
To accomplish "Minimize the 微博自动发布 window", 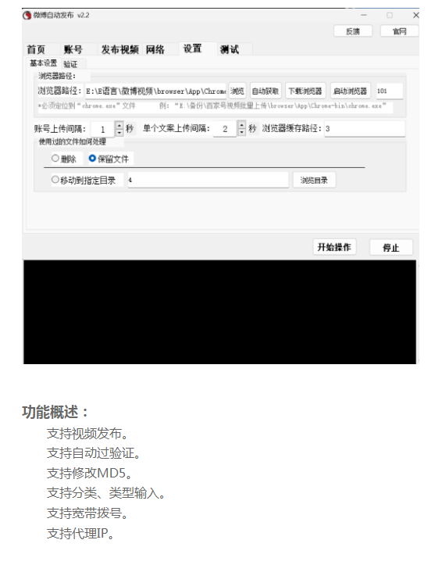I will (364, 15).
